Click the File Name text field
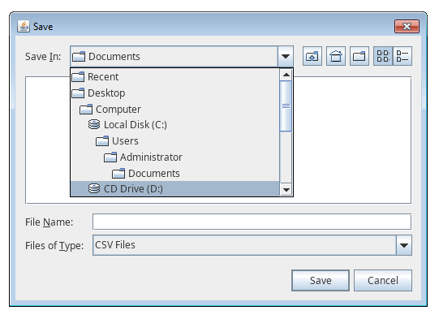 252,222
